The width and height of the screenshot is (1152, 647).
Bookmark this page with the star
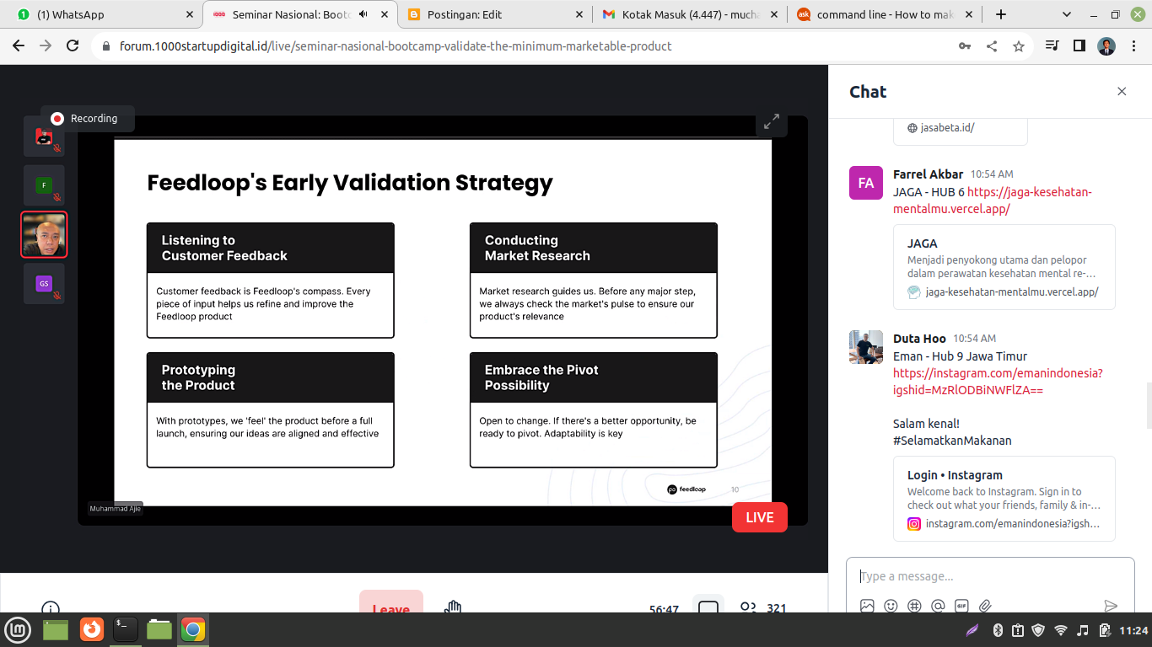[1019, 46]
